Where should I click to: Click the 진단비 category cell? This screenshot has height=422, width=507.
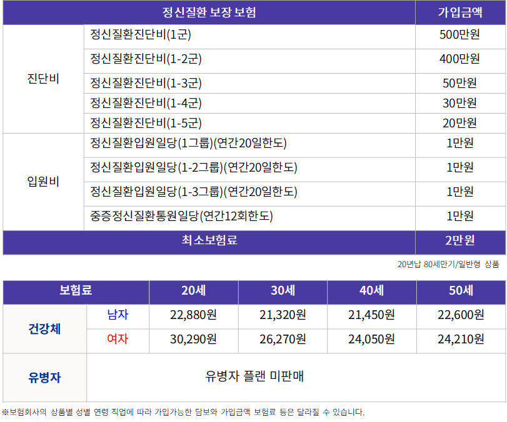point(43,79)
